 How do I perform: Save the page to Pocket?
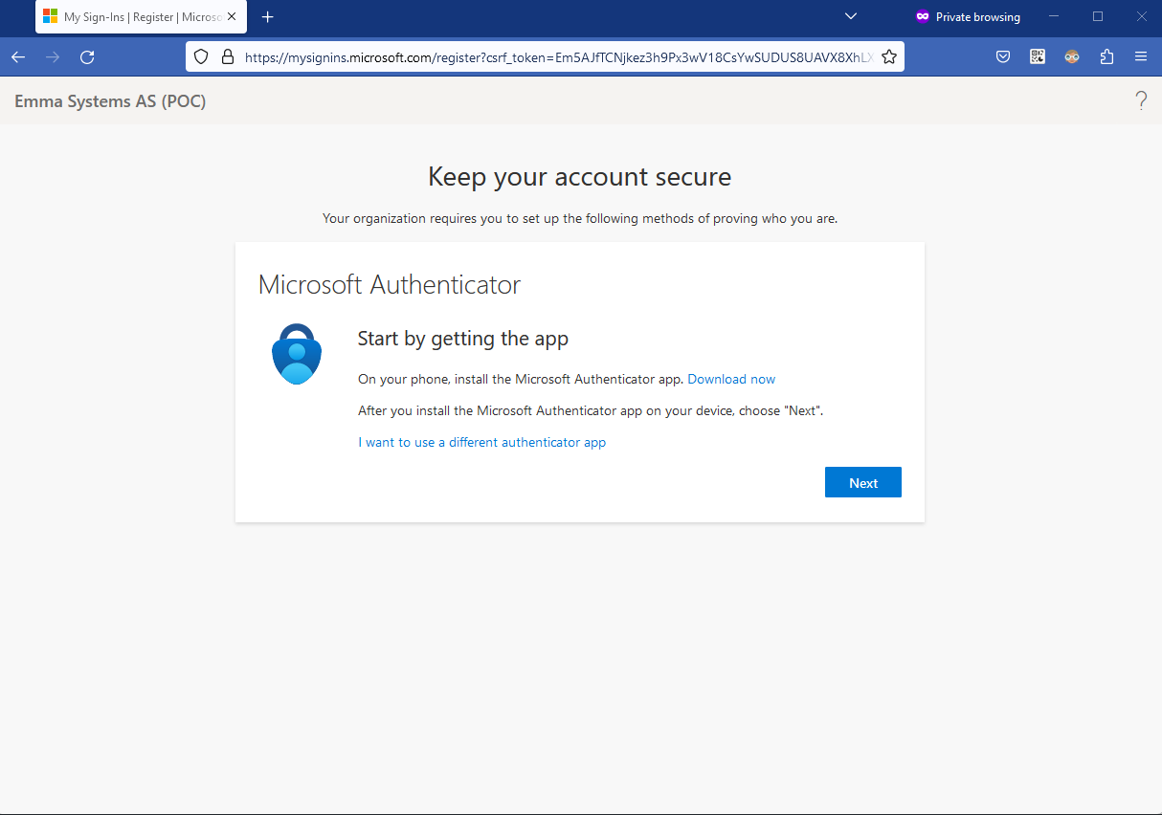(x=1003, y=56)
